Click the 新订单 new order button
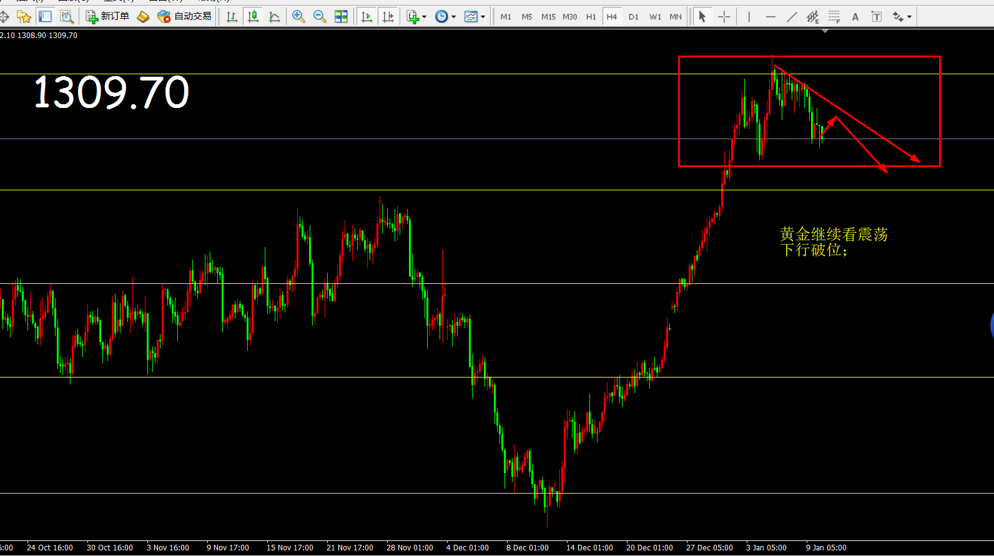The width and height of the screenshot is (994, 556). point(107,17)
